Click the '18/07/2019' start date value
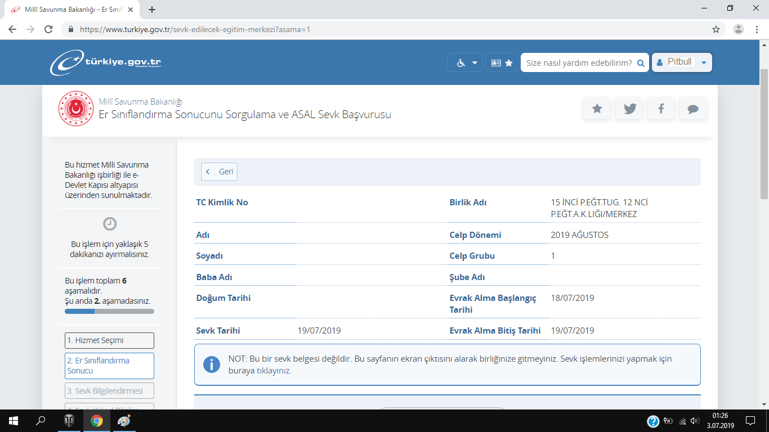The image size is (769, 432). tap(573, 298)
